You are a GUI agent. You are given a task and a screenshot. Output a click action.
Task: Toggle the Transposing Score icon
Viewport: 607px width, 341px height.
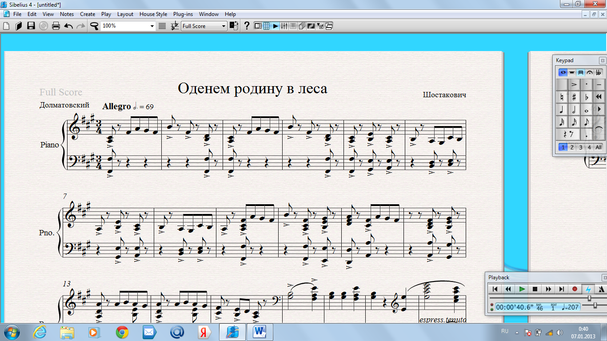(175, 26)
